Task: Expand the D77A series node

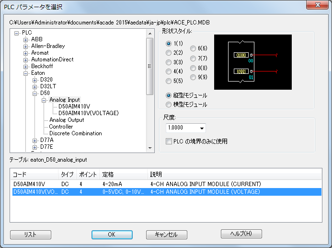Action: pyautogui.click(x=34, y=141)
